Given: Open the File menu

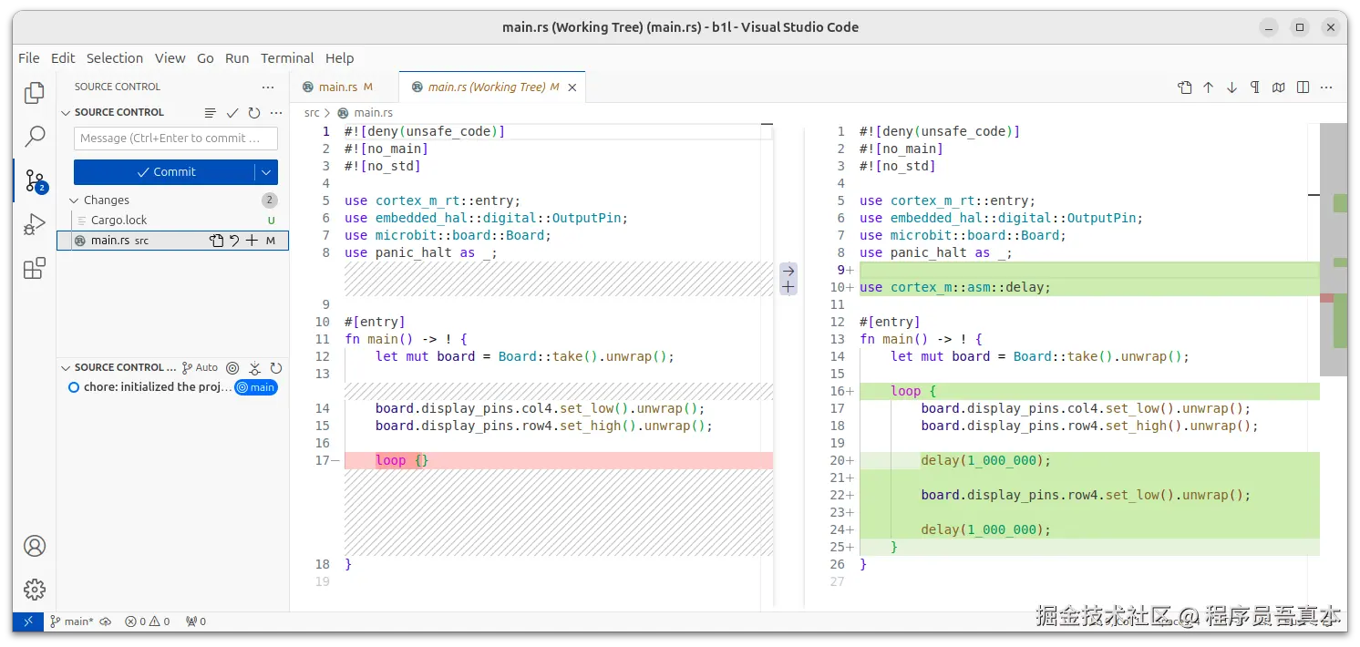Looking at the screenshot, I should coord(29,58).
